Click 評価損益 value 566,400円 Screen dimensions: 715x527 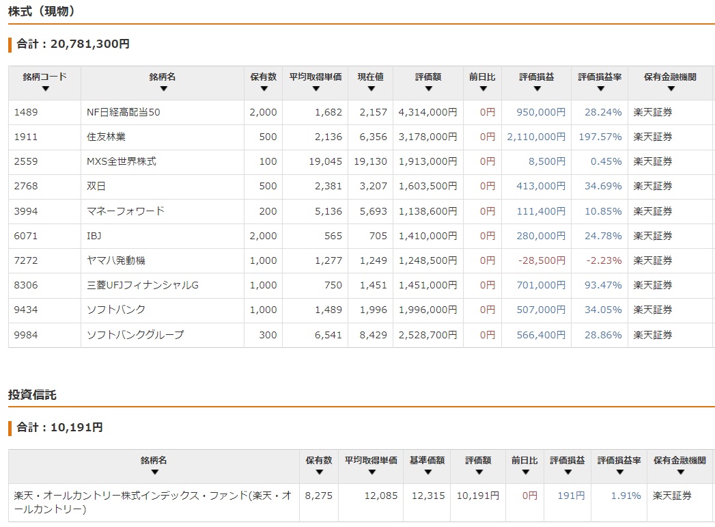tap(541, 335)
